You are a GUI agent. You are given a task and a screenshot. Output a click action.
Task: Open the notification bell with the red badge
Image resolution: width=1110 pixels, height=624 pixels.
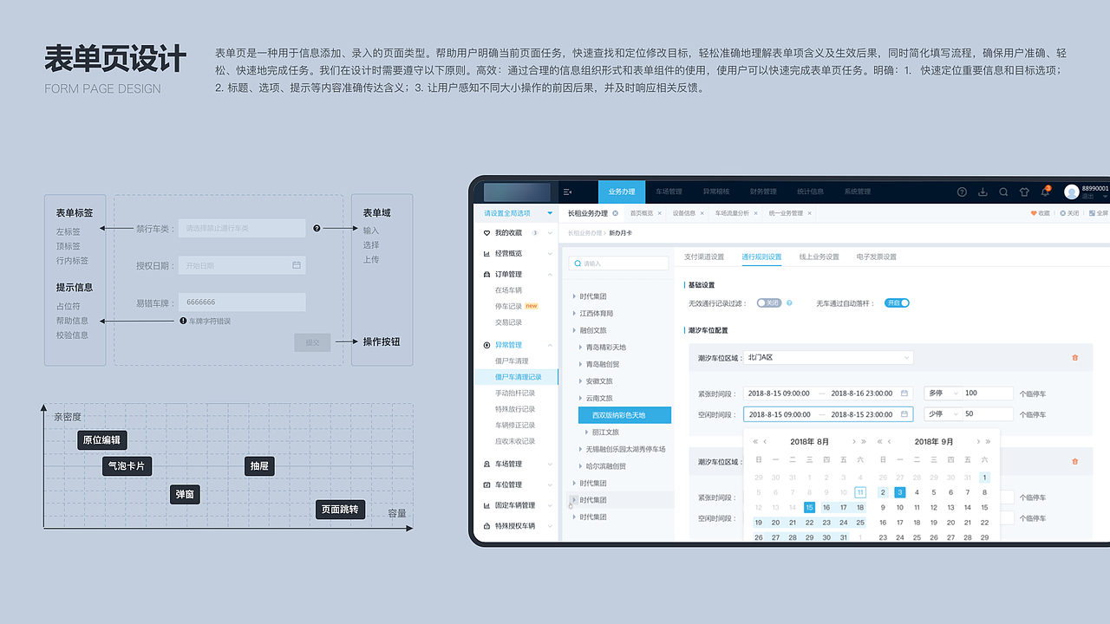1046,192
